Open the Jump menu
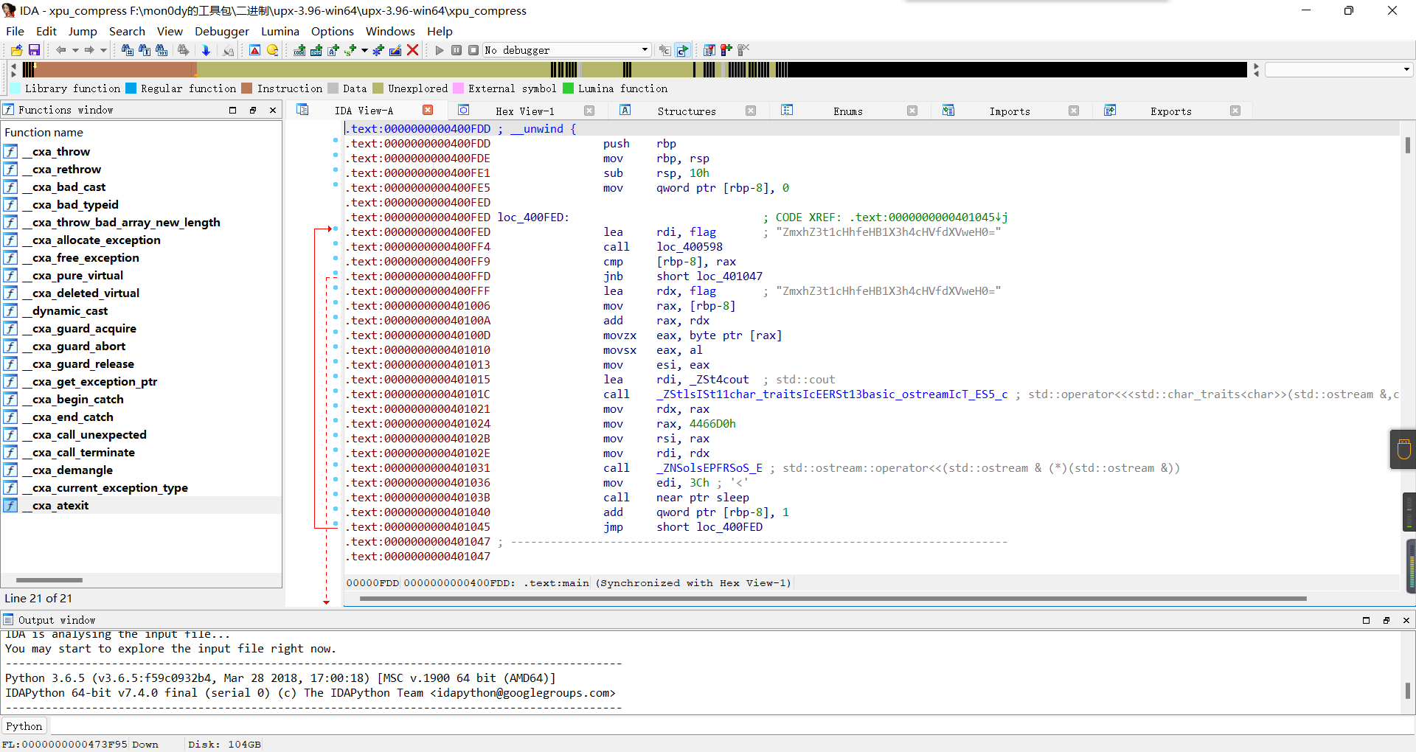This screenshot has height=752, width=1416. tap(83, 31)
